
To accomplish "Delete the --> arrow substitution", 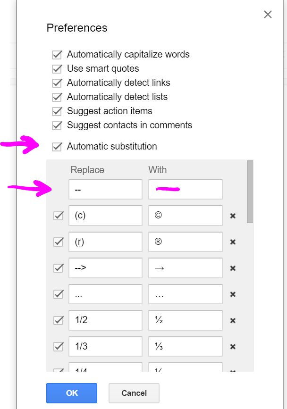I will pyautogui.click(x=233, y=268).
